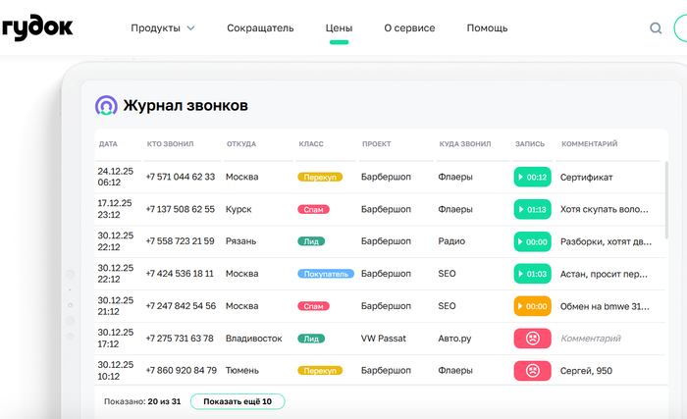Image resolution: width=687 pixels, height=419 pixels.
Task: Play the orange 00:00 recording button
Action: coord(532,306)
